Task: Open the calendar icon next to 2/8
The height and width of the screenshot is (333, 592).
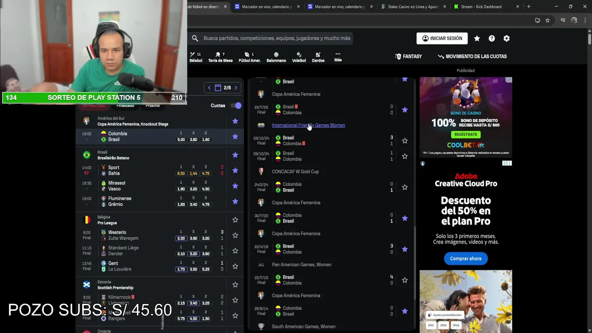Action: tap(218, 87)
